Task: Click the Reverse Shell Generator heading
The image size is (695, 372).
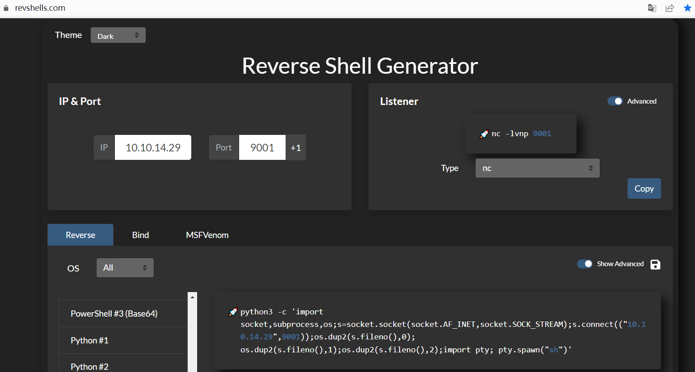Action: pyautogui.click(x=360, y=66)
